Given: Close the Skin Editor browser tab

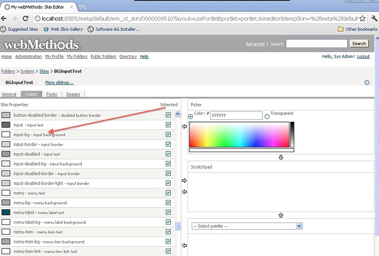Looking at the screenshot, I should [71, 7].
